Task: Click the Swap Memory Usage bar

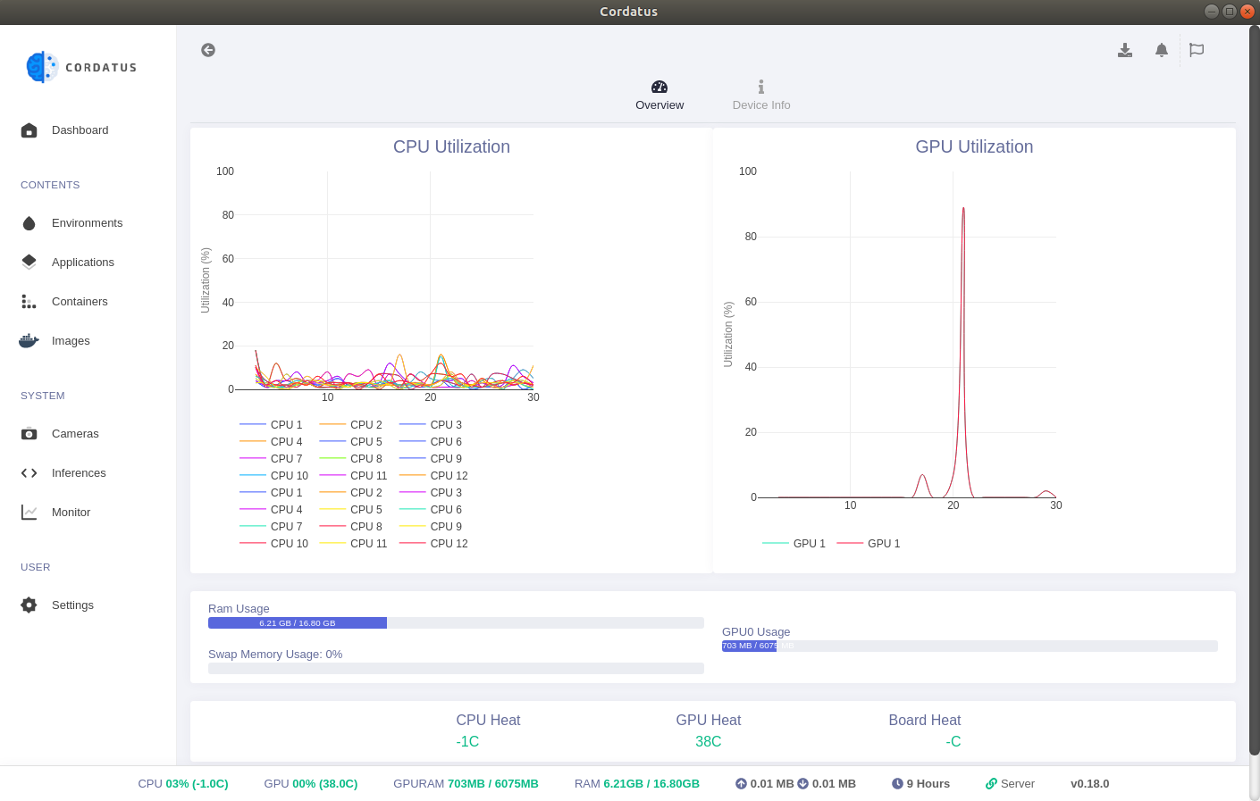Action: (x=456, y=668)
